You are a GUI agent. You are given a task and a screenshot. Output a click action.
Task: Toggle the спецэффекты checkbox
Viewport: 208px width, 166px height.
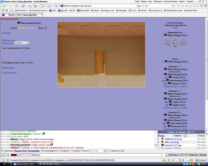click(42, 151)
